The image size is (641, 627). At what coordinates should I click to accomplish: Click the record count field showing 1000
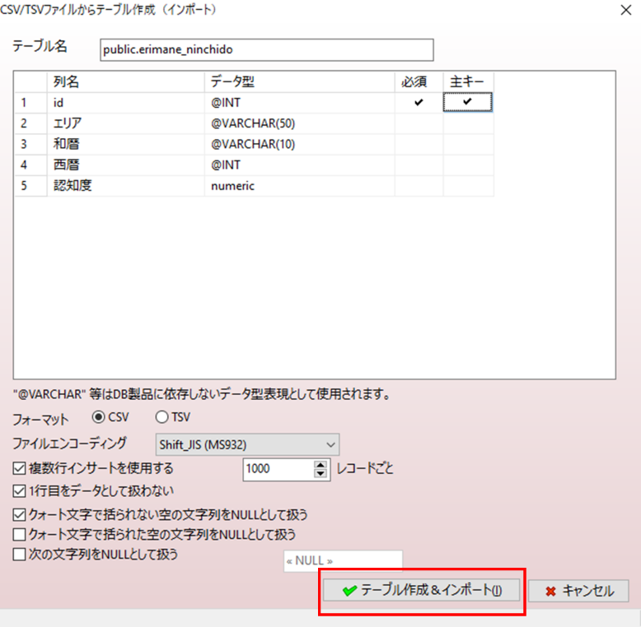pyautogui.click(x=278, y=469)
